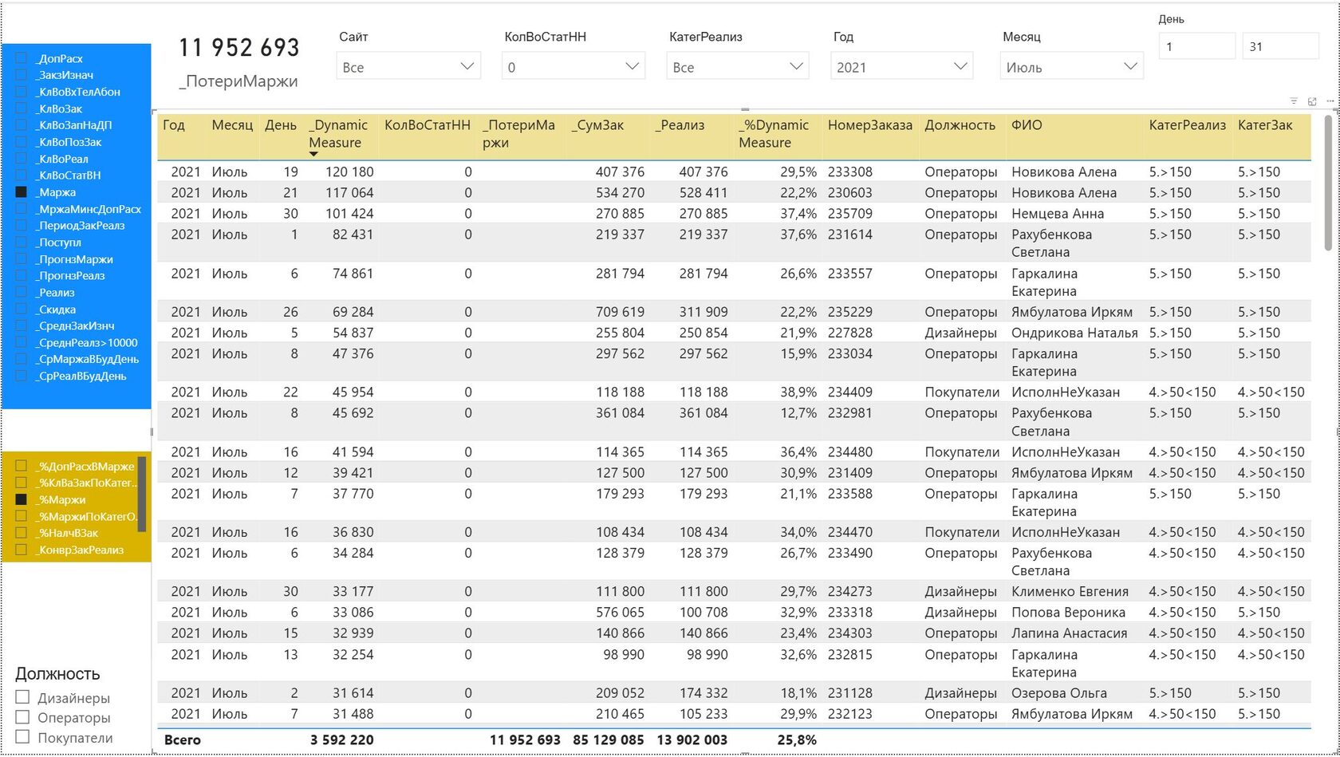Check the Операторы position checkbox
This screenshot has width=1340, height=757.
22,717
